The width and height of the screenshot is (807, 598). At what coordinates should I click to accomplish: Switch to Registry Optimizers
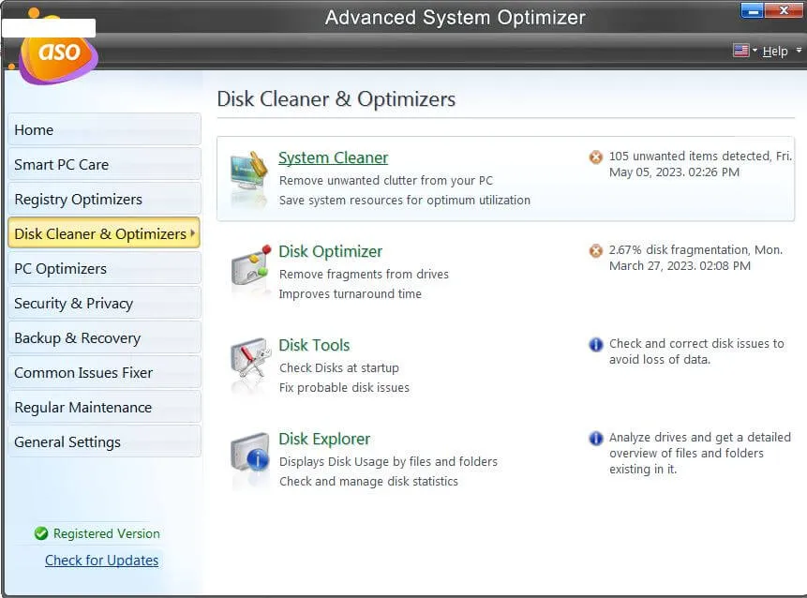tap(104, 199)
